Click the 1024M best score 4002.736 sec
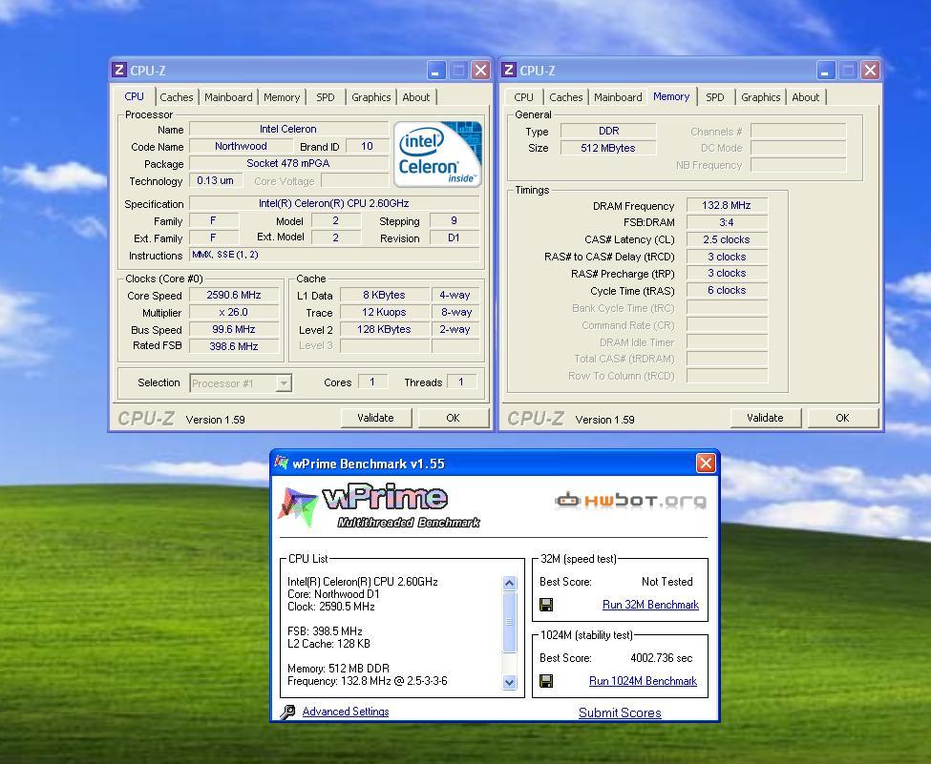931x764 pixels. click(x=662, y=658)
